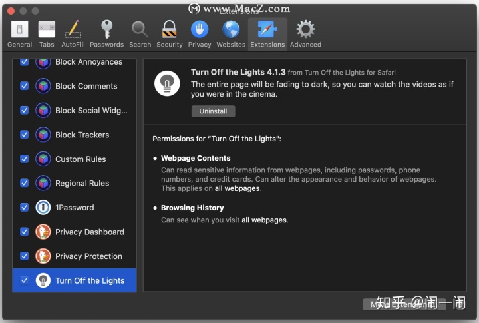Open the Websites preferences pane
479x323 pixels.
pos(231,34)
